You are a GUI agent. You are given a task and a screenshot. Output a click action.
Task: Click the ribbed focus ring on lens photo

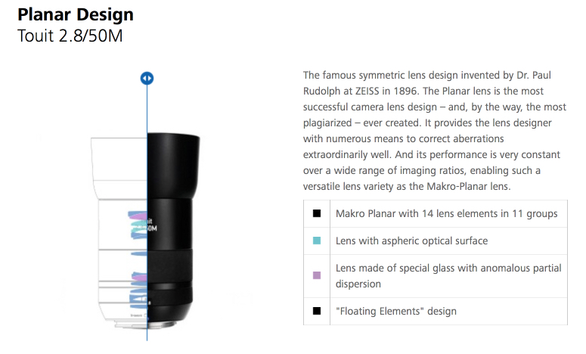tap(170, 266)
